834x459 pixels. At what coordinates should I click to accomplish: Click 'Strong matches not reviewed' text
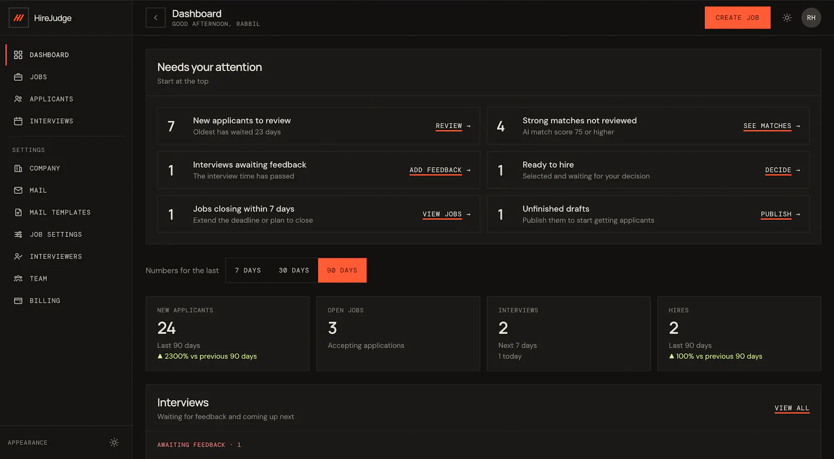click(580, 120)
